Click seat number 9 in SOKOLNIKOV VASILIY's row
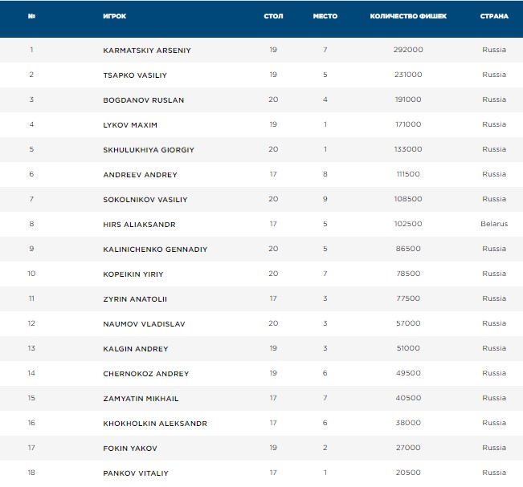523x487 pixels. point(325,199)
